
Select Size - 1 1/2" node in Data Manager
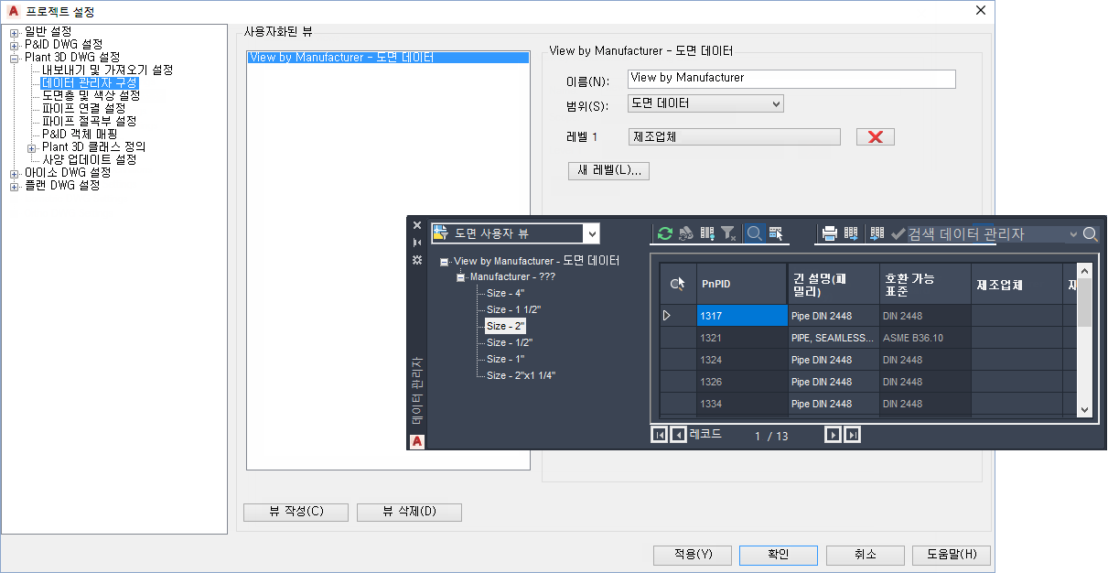[513, 309]
